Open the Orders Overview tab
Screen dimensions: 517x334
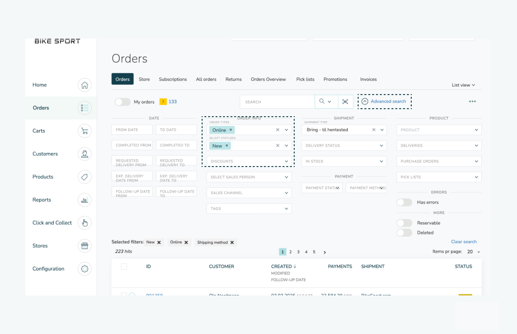click(268, 79)
